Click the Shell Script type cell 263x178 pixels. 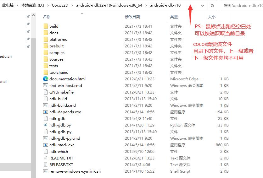tap(180, 171)
